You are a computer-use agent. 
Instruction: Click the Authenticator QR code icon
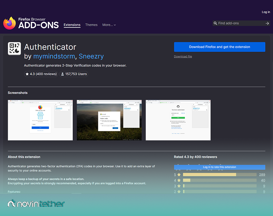[14, 49]
